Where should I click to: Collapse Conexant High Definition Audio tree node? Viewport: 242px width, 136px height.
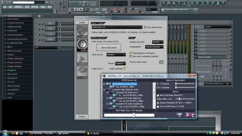[104, 90]
